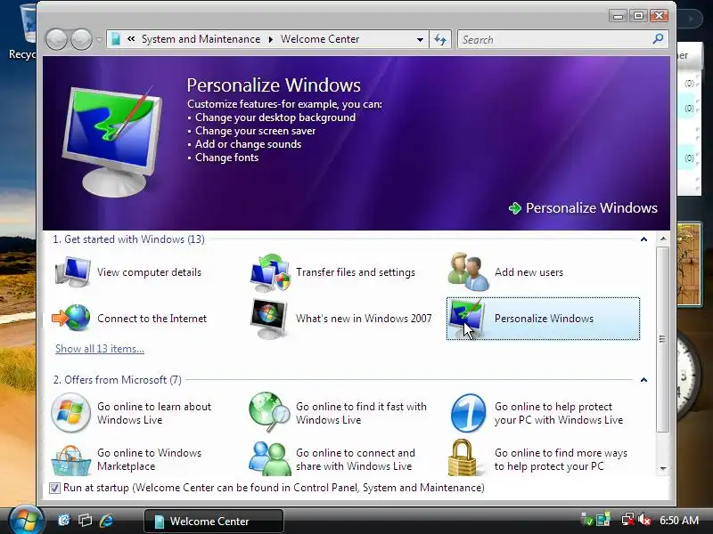
Task: Click the double chevron in address bar
Action: [131, 39]
